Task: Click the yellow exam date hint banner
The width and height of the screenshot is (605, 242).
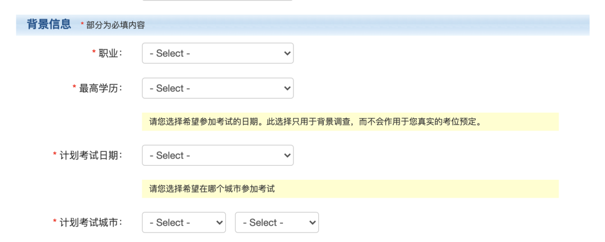Action: pos(350,122)
